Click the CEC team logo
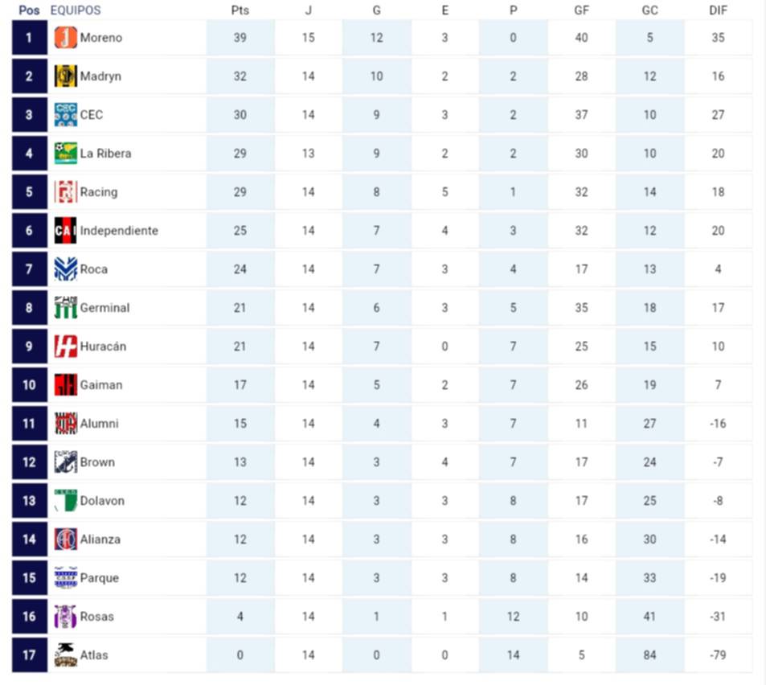This screenshot has width=766, height=685. (66, 115)
